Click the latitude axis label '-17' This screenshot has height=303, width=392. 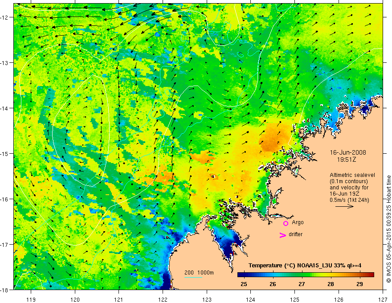pos(4,245)
